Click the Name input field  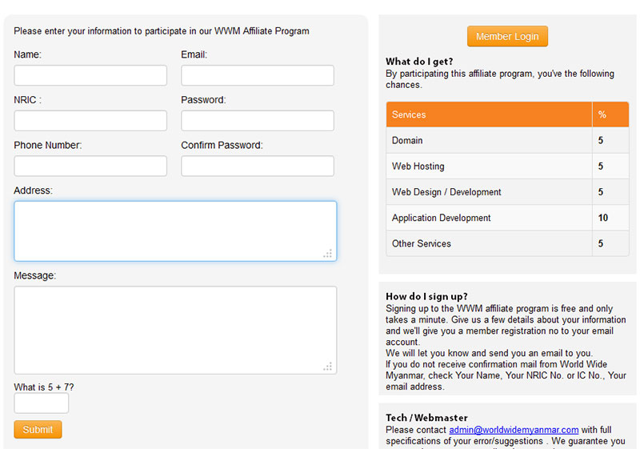tap(90, 75)
